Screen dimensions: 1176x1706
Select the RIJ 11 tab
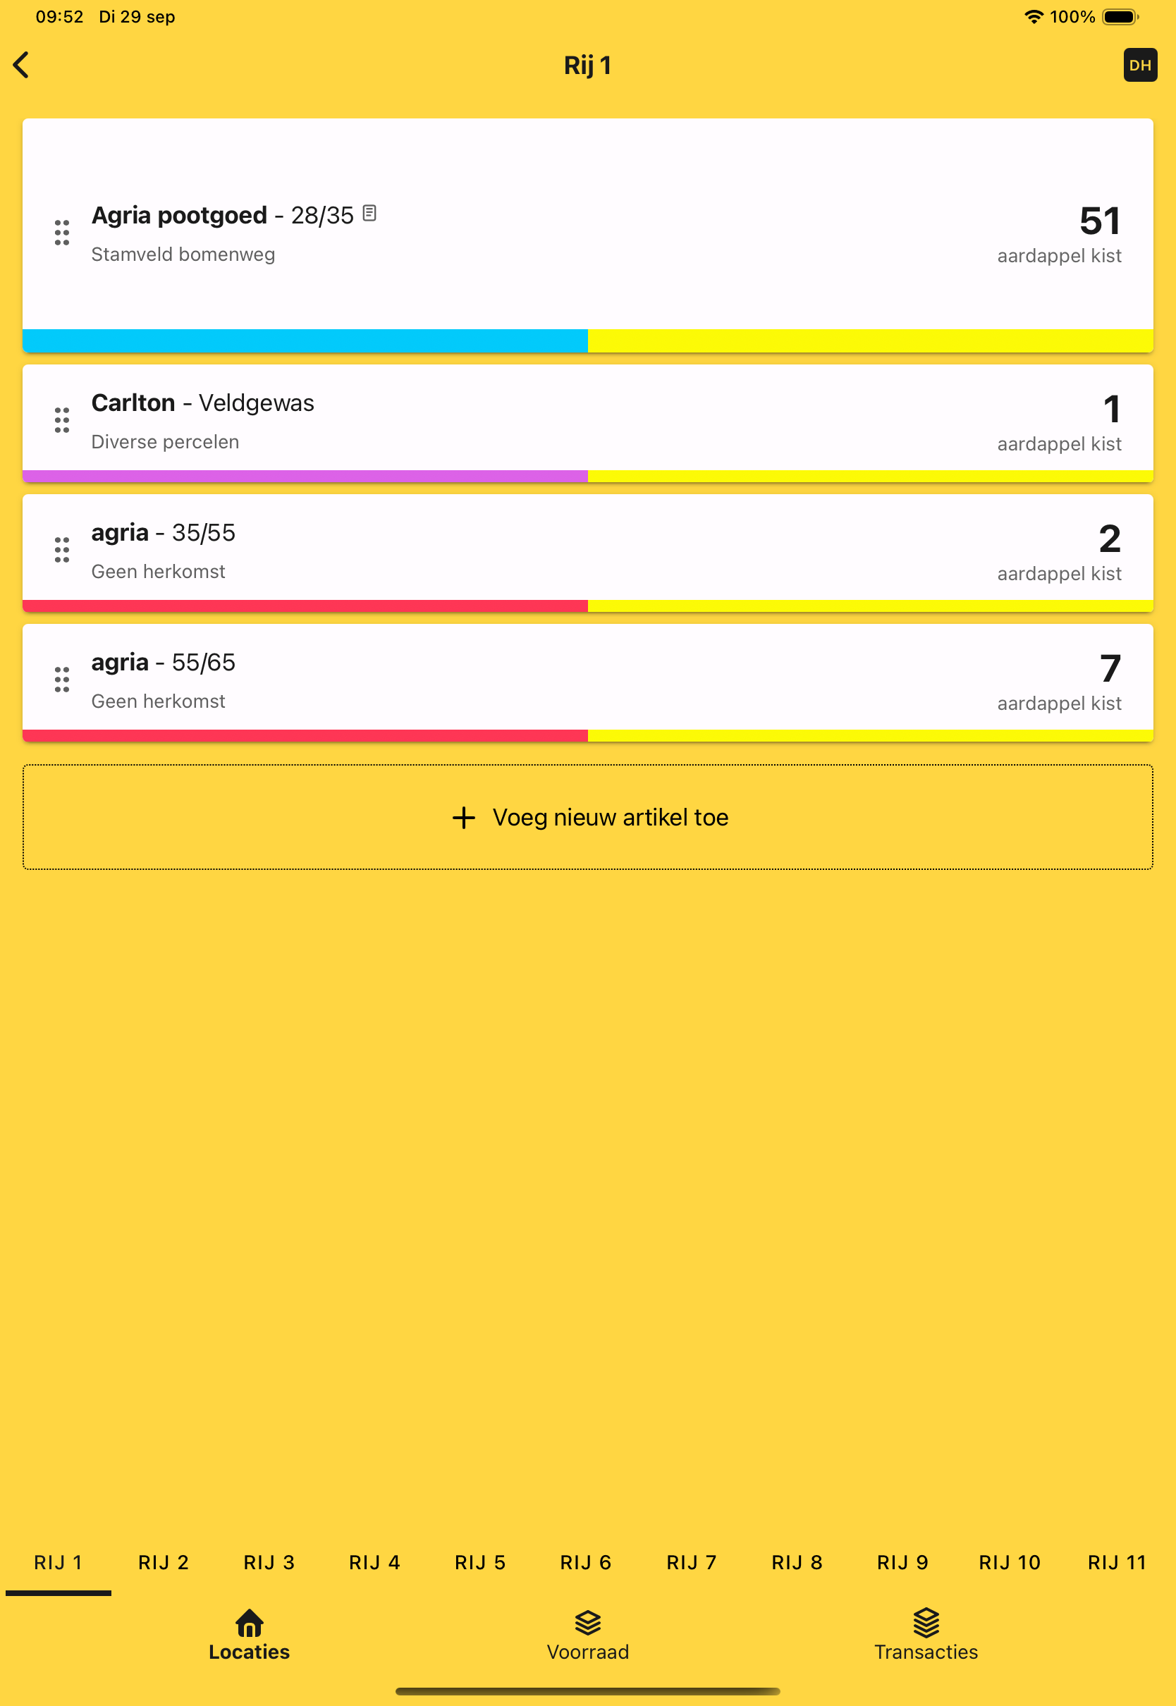click(x=1117, y=1562)
